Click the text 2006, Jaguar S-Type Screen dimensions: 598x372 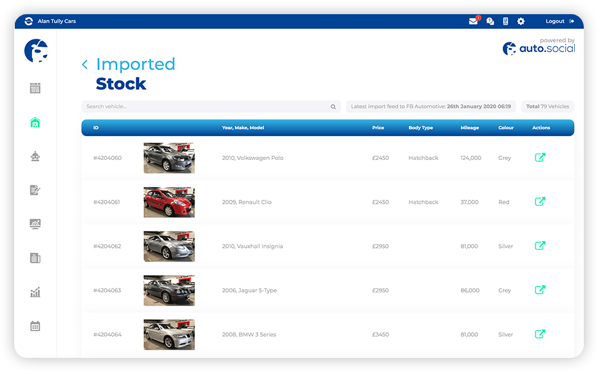pyautogui.click(x=249, y=290)
